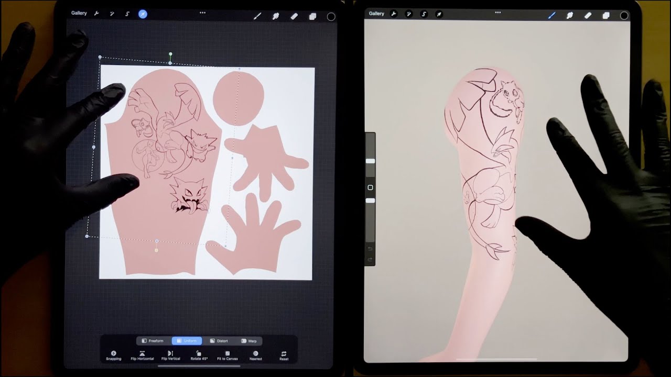Tap the yellow bottom rotation handle
Viewport: 671px width, 377px height.
coord(156,250)
